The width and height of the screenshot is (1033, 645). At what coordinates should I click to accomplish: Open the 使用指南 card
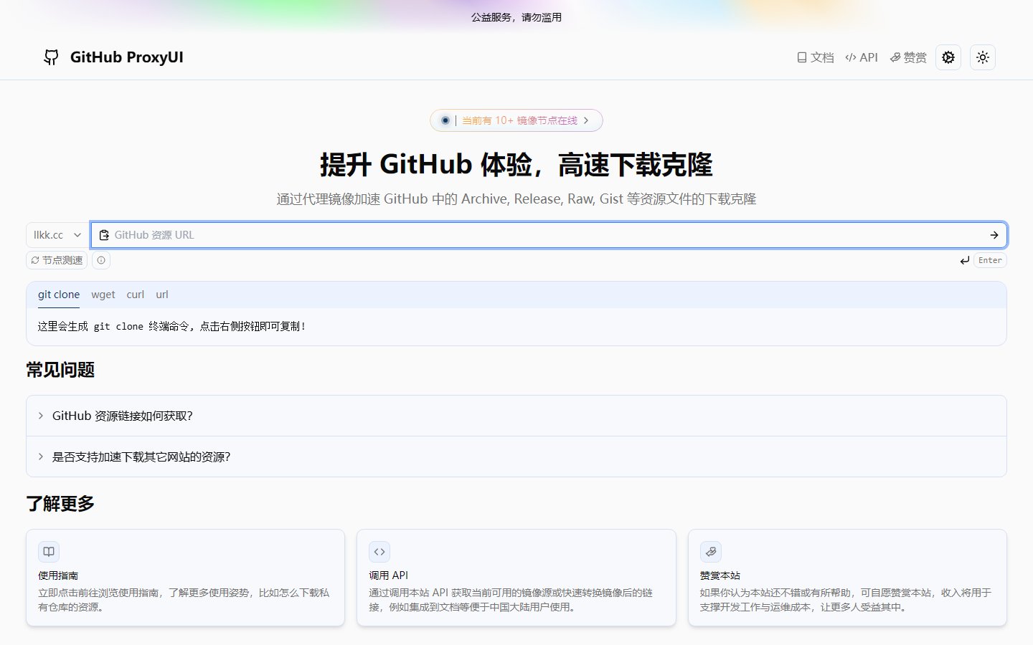click(x=185, y=578)
